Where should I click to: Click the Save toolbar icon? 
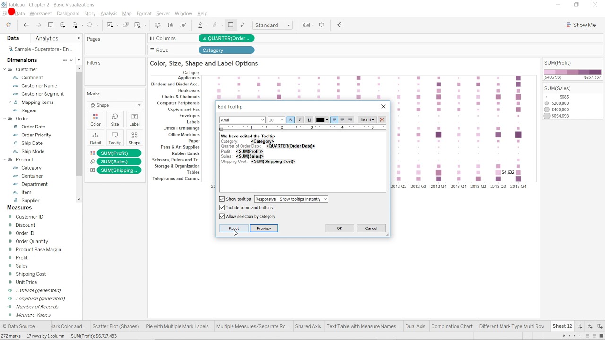click(51, 25)
